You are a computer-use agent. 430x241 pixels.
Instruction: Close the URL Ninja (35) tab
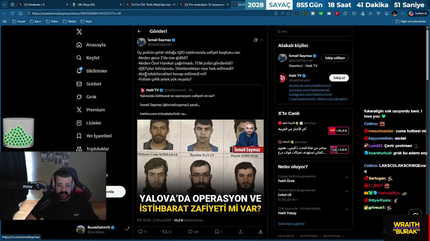(x=121, y=5)
